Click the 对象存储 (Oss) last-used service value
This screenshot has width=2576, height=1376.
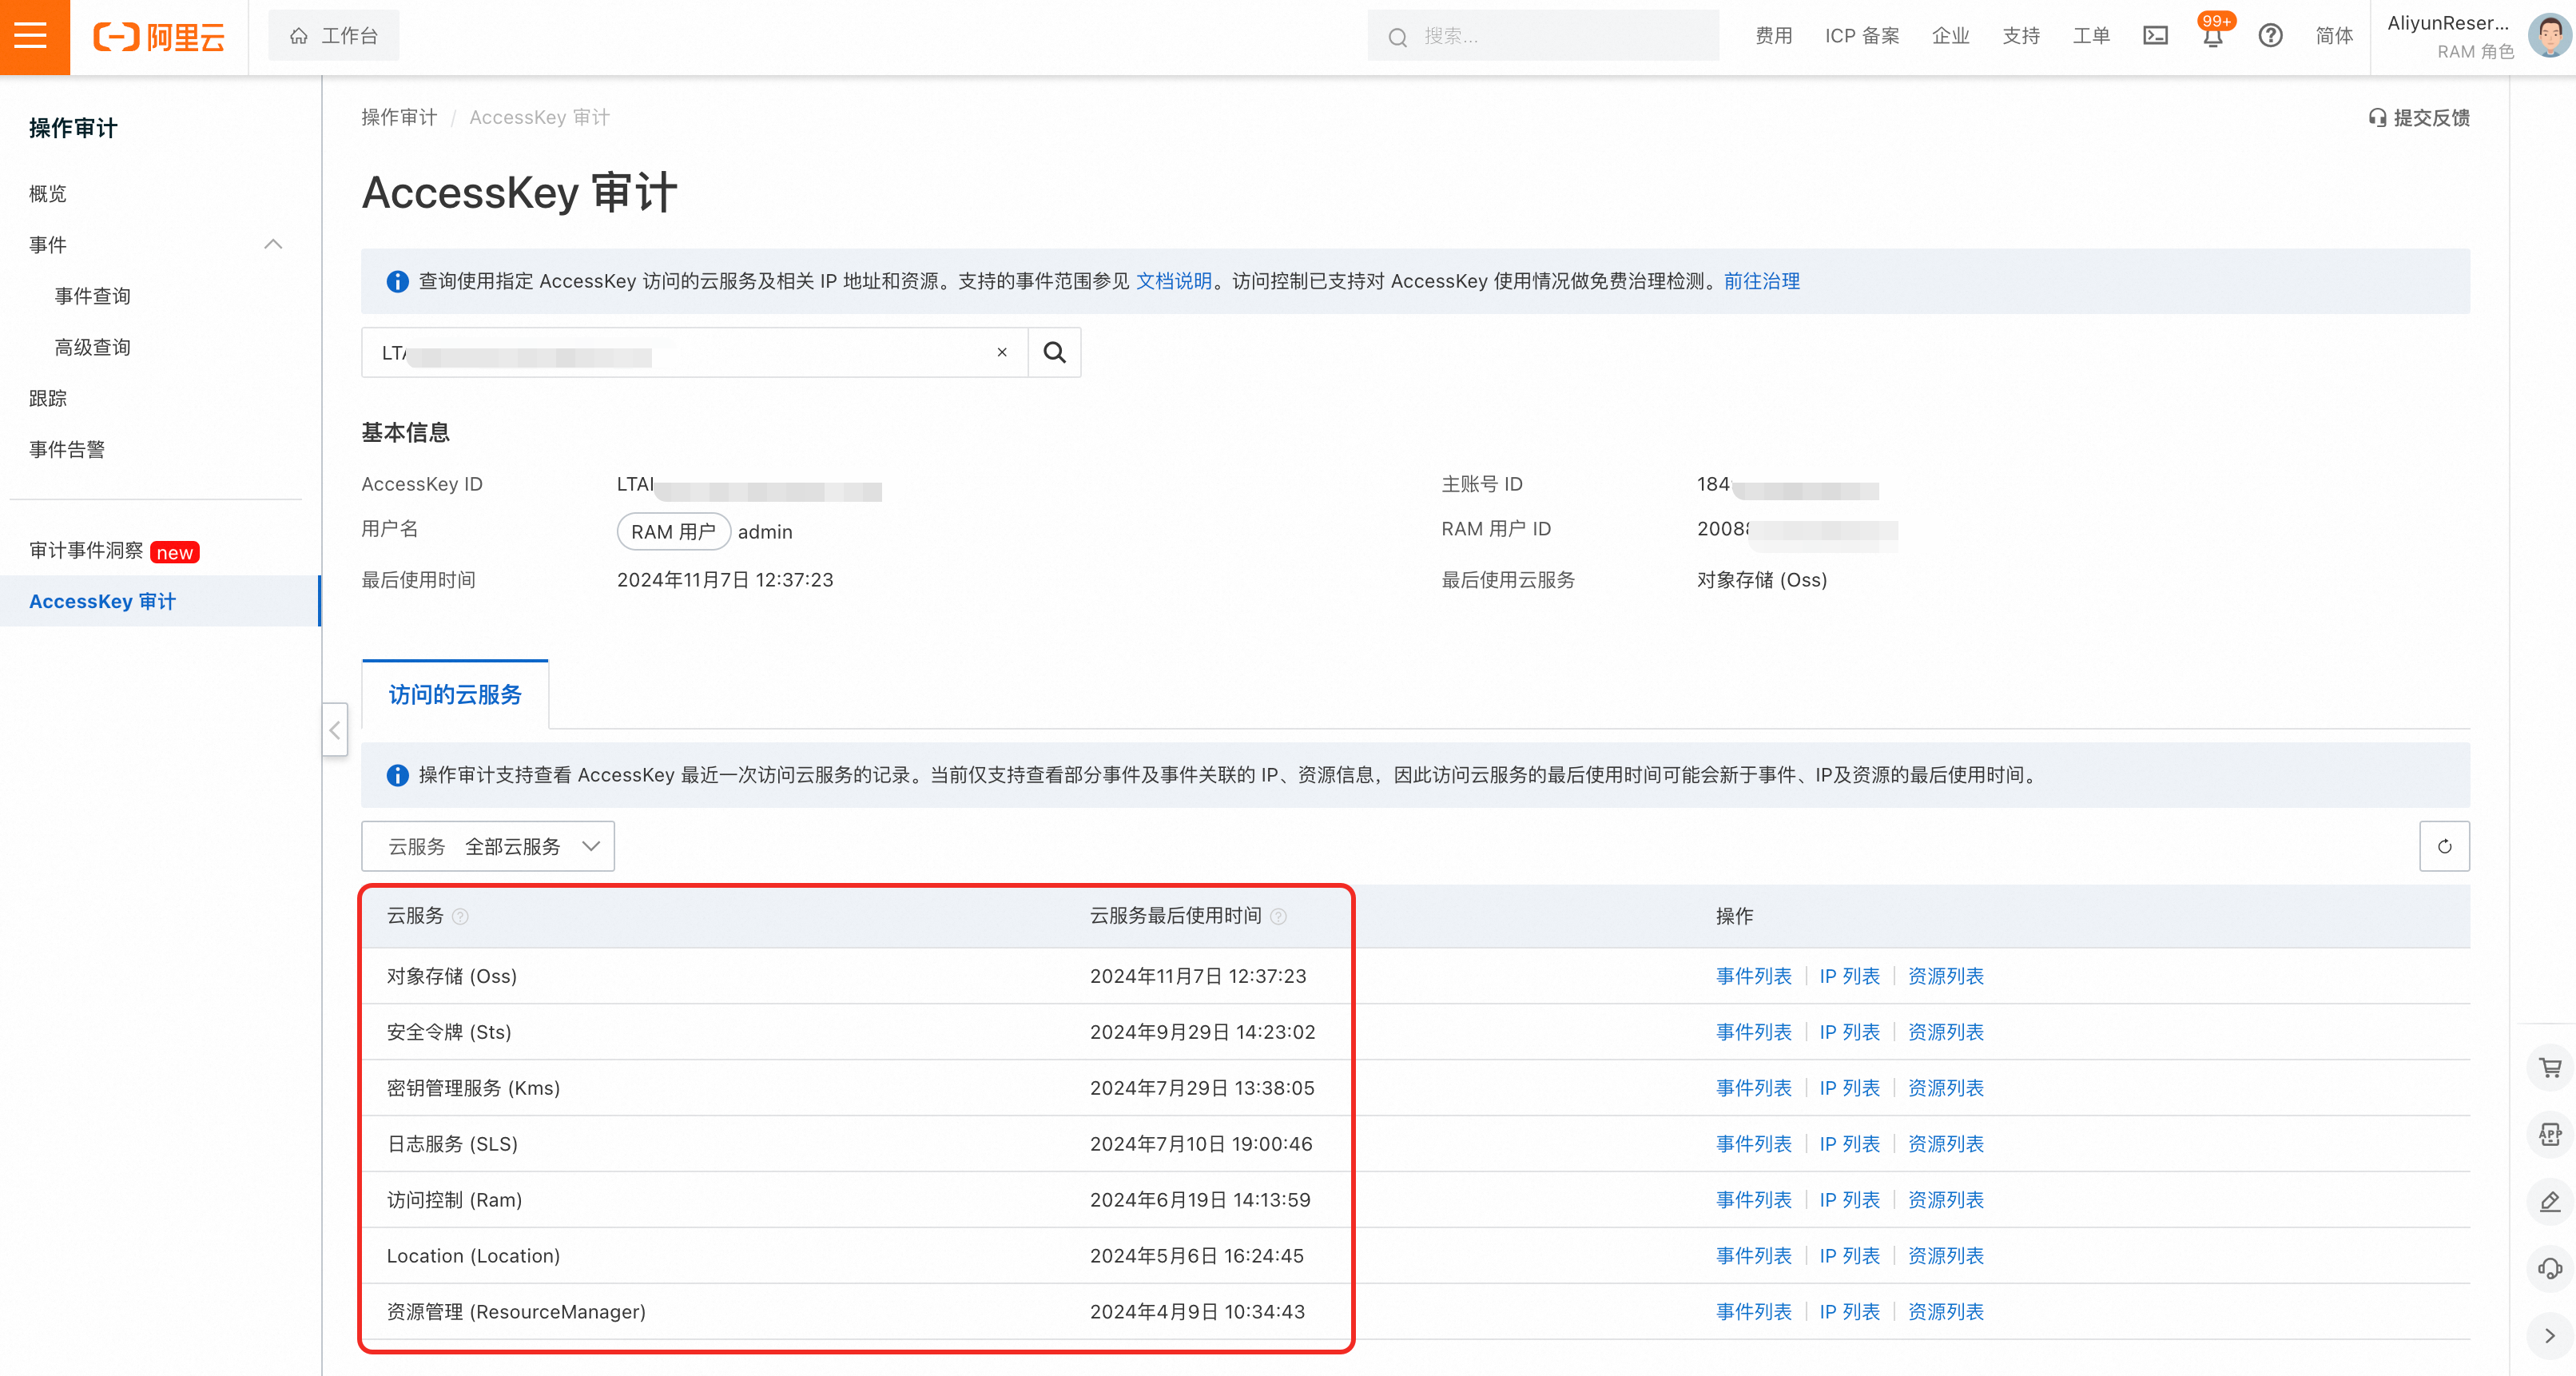coord(1762,580)
